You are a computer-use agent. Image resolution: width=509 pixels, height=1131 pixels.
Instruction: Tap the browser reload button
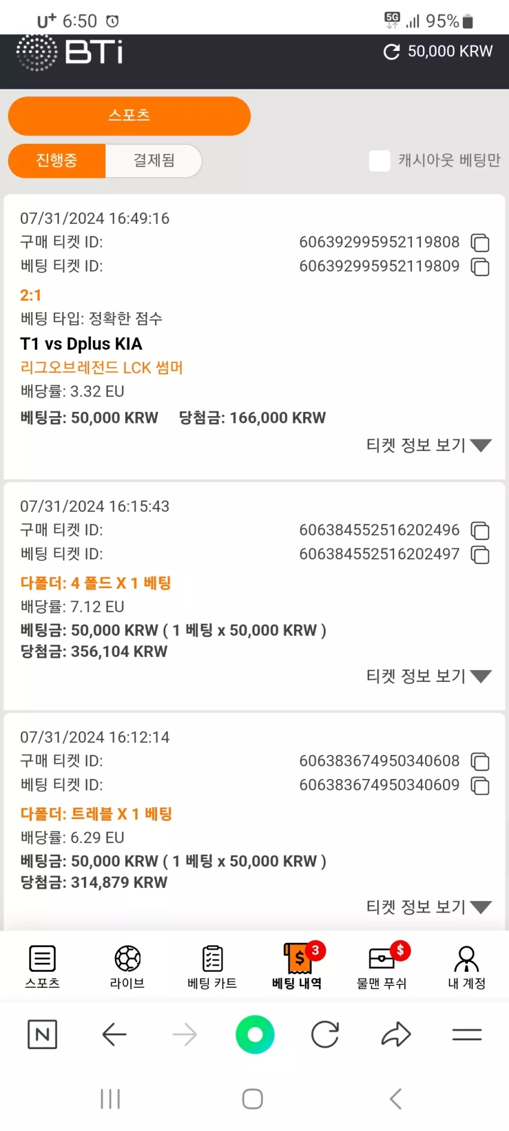click(x=325, y=1034)
